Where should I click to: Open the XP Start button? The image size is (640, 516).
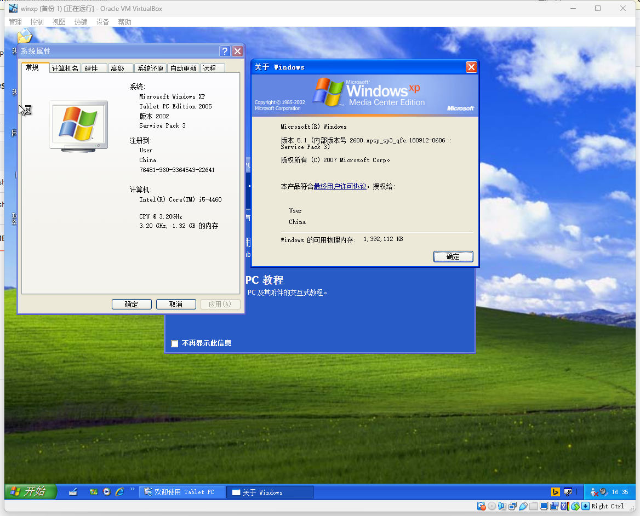(30, 491)
